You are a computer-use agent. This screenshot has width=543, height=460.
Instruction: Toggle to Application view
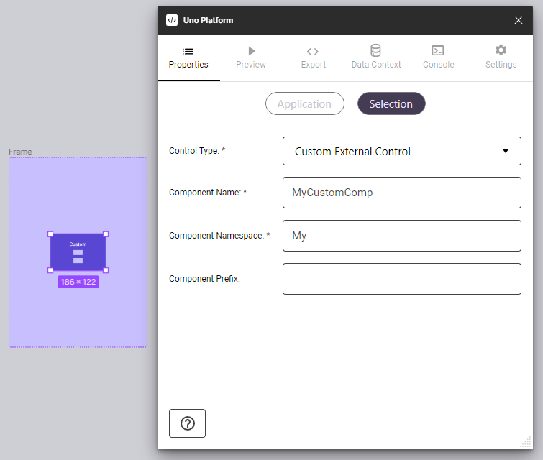click(x=304, y=104)
